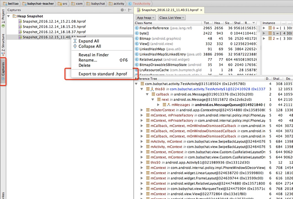Screen dimensions: 293x199
Task: Click the class icon beside RelativeLayout
Action: 137,59
